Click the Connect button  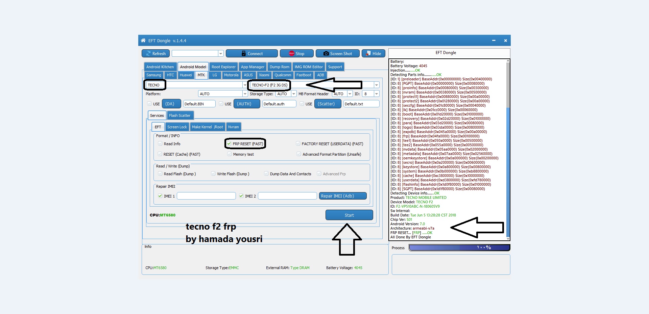[x=252, y=53]
